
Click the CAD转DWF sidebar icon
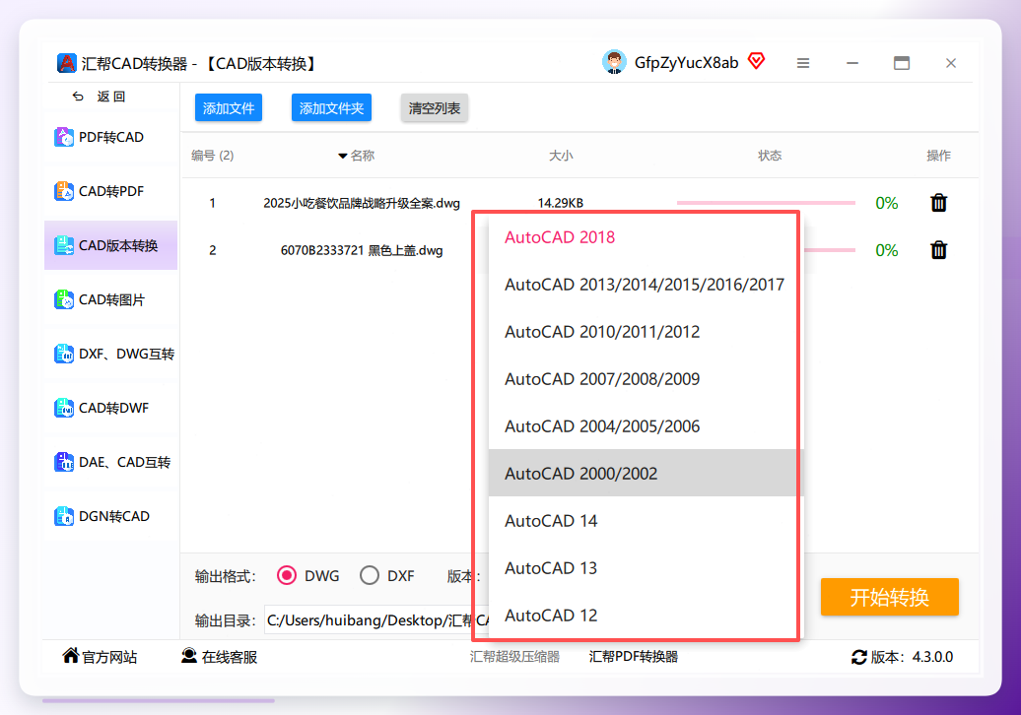pyautogui.click(x=64, y=408)
